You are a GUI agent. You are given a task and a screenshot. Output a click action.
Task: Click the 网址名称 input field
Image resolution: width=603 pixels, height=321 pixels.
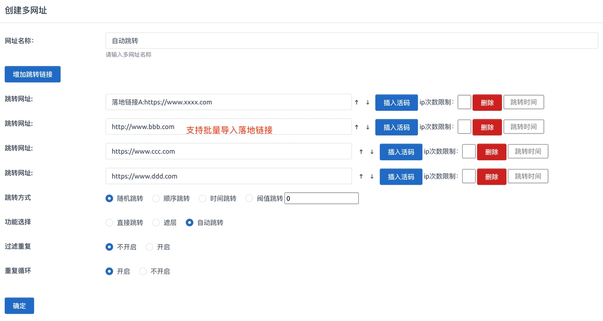coord(352,41)
